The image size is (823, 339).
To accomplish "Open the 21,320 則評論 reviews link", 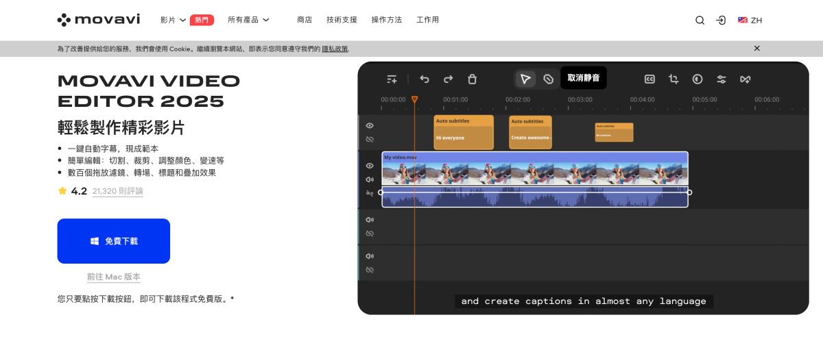I will pyautogui.click(x=118, y=191).
